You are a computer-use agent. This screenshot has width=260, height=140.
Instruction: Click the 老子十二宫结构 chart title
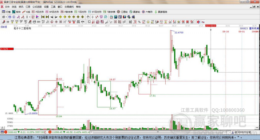[22, 28]
